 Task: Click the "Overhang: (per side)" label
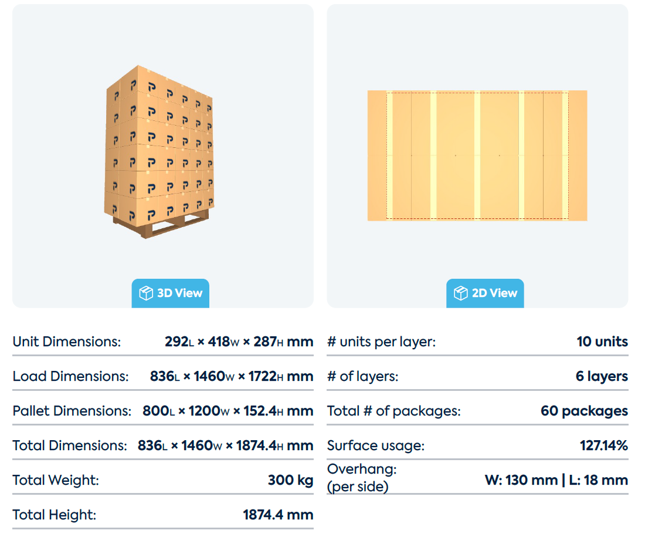click(x=362, y=478)
